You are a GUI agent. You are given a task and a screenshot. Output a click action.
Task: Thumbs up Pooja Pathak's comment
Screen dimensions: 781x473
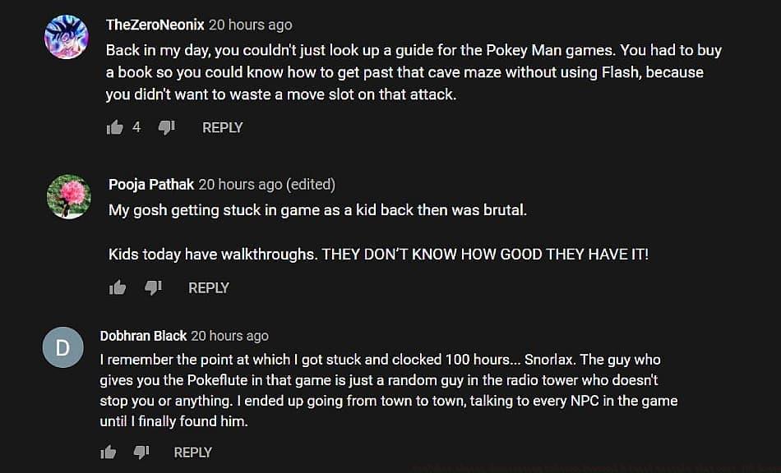(x=118, y=287)
